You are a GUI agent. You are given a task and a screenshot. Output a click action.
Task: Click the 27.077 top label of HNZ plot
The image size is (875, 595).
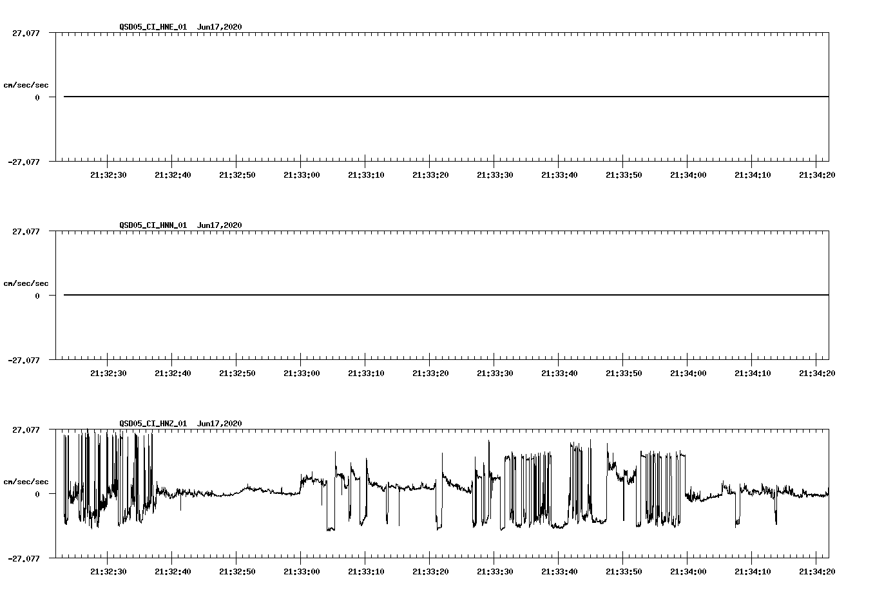26,430
